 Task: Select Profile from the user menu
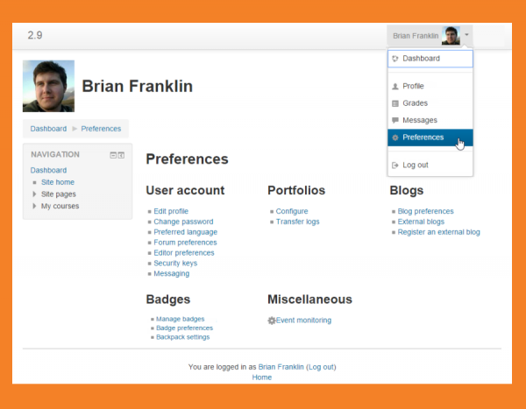click(430, 87)
